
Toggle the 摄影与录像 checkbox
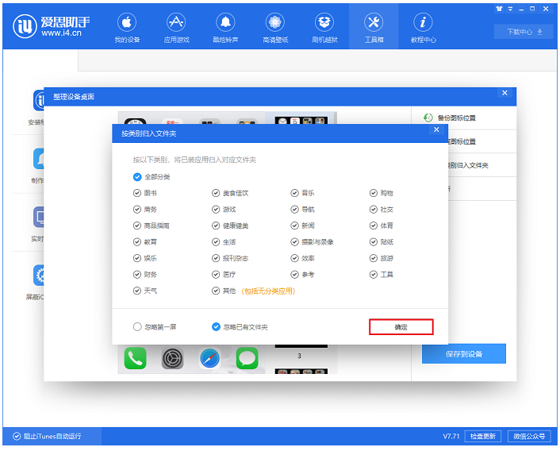[294, 242]
